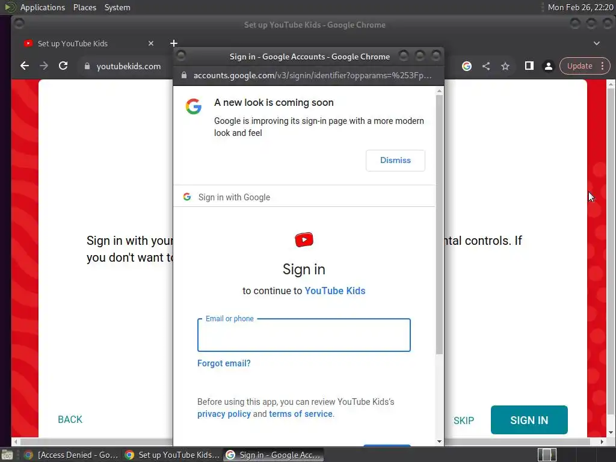Click the teal SIGN IN button
Viewport: 616px width, 462px height.
(x=529, y=420)
